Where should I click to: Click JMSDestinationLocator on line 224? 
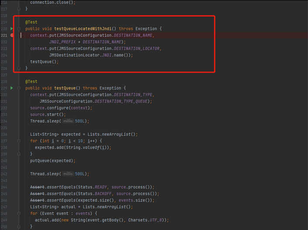pyautogui.click(x=74, y=55)
